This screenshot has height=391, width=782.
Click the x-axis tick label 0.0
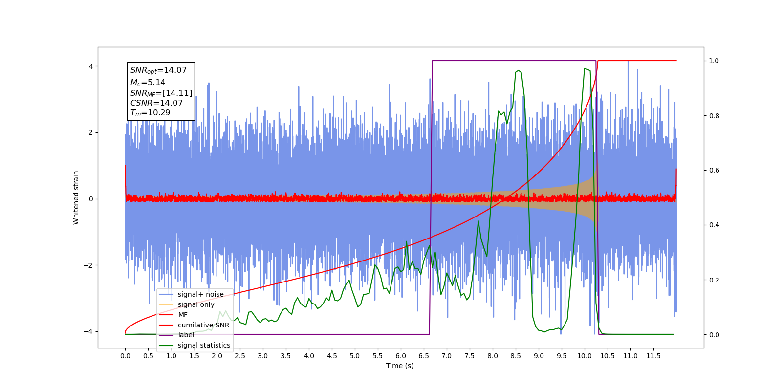click(x=125, y=356)
